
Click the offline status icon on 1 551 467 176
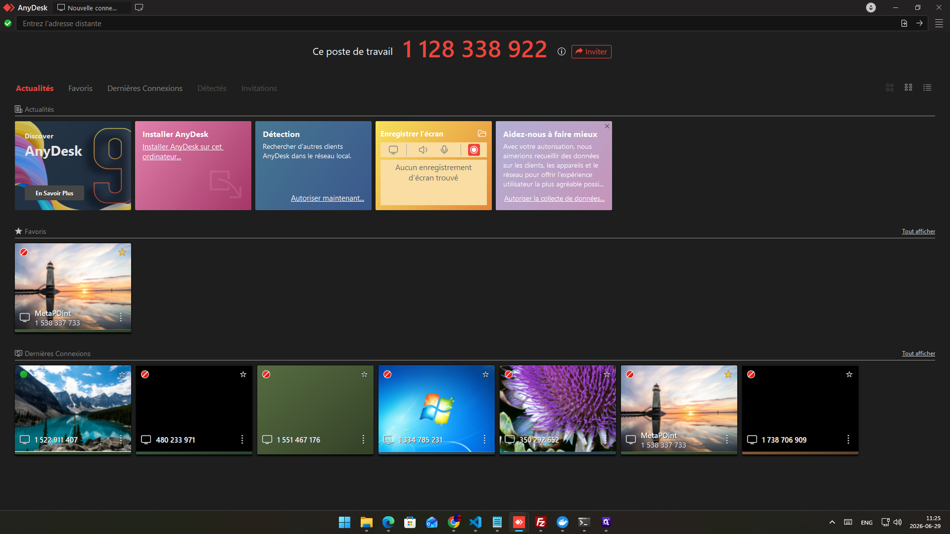pos(266,374)
